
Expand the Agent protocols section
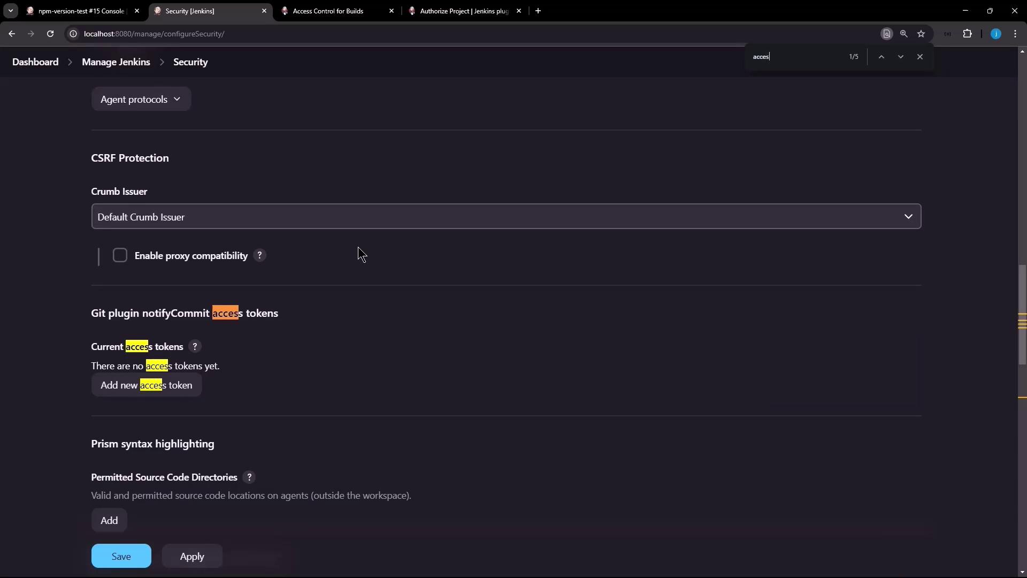[x=141, y=99]
